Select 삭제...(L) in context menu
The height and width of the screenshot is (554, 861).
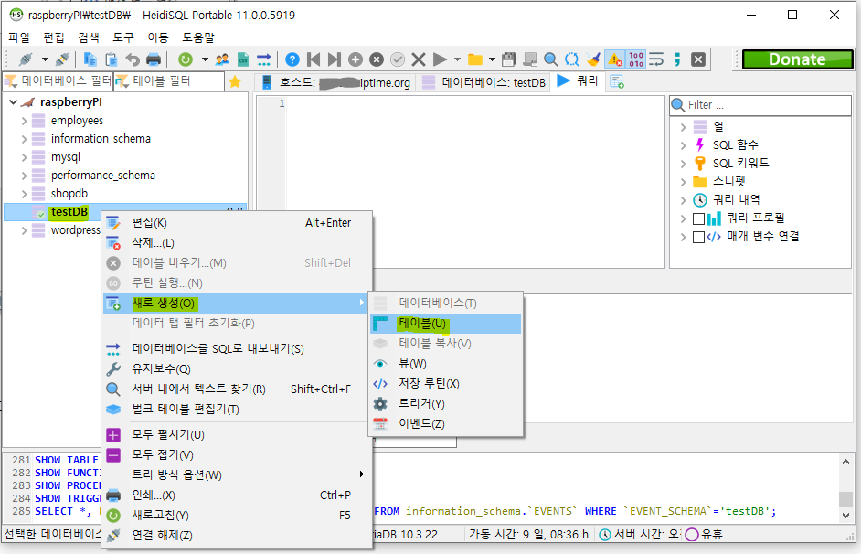pos(238,242)
